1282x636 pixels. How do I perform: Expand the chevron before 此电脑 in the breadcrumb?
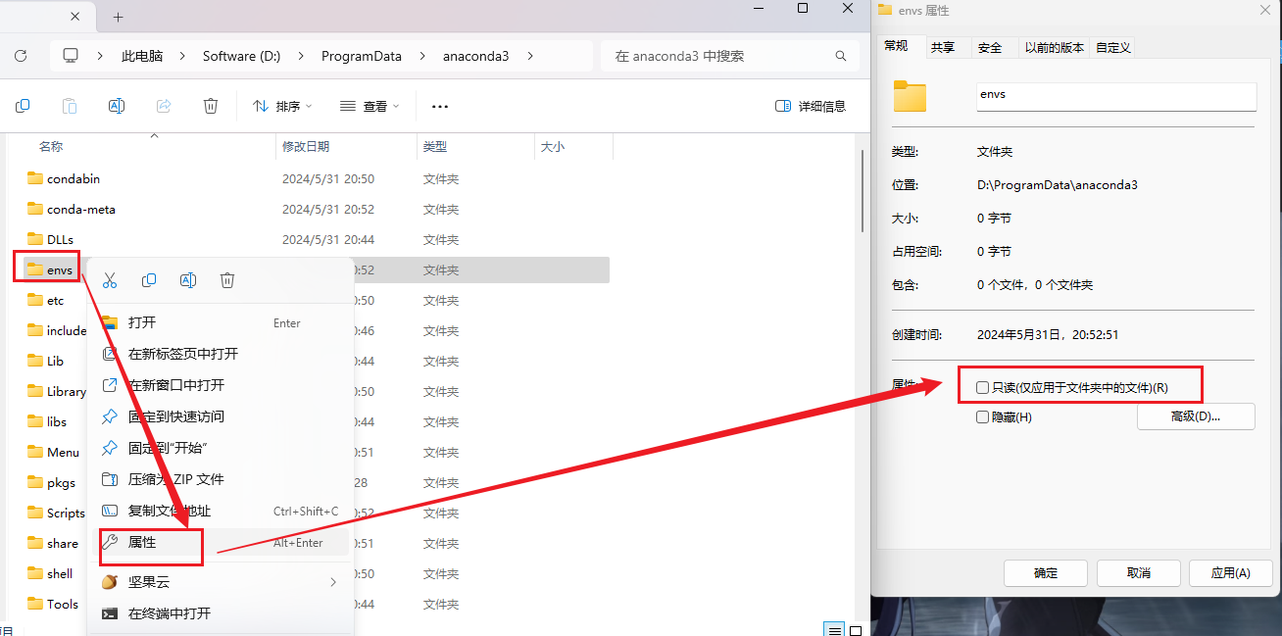(100, 56)
